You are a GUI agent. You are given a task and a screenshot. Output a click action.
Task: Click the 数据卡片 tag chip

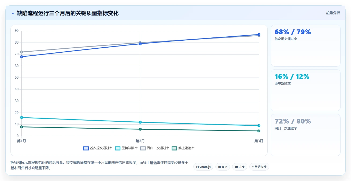[x=259, y=167]
